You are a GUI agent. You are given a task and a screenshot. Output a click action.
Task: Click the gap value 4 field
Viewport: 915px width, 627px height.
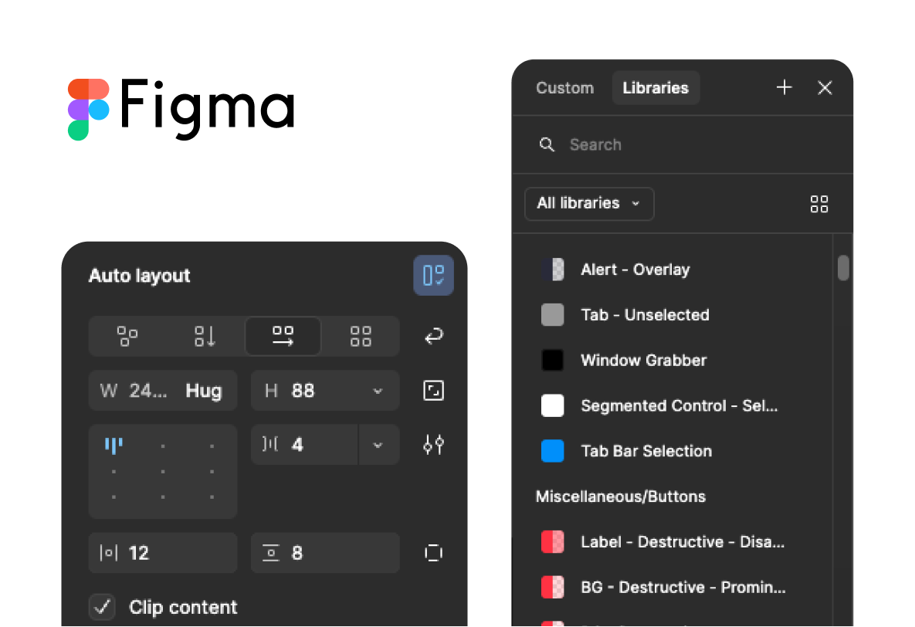coord(304,445)
